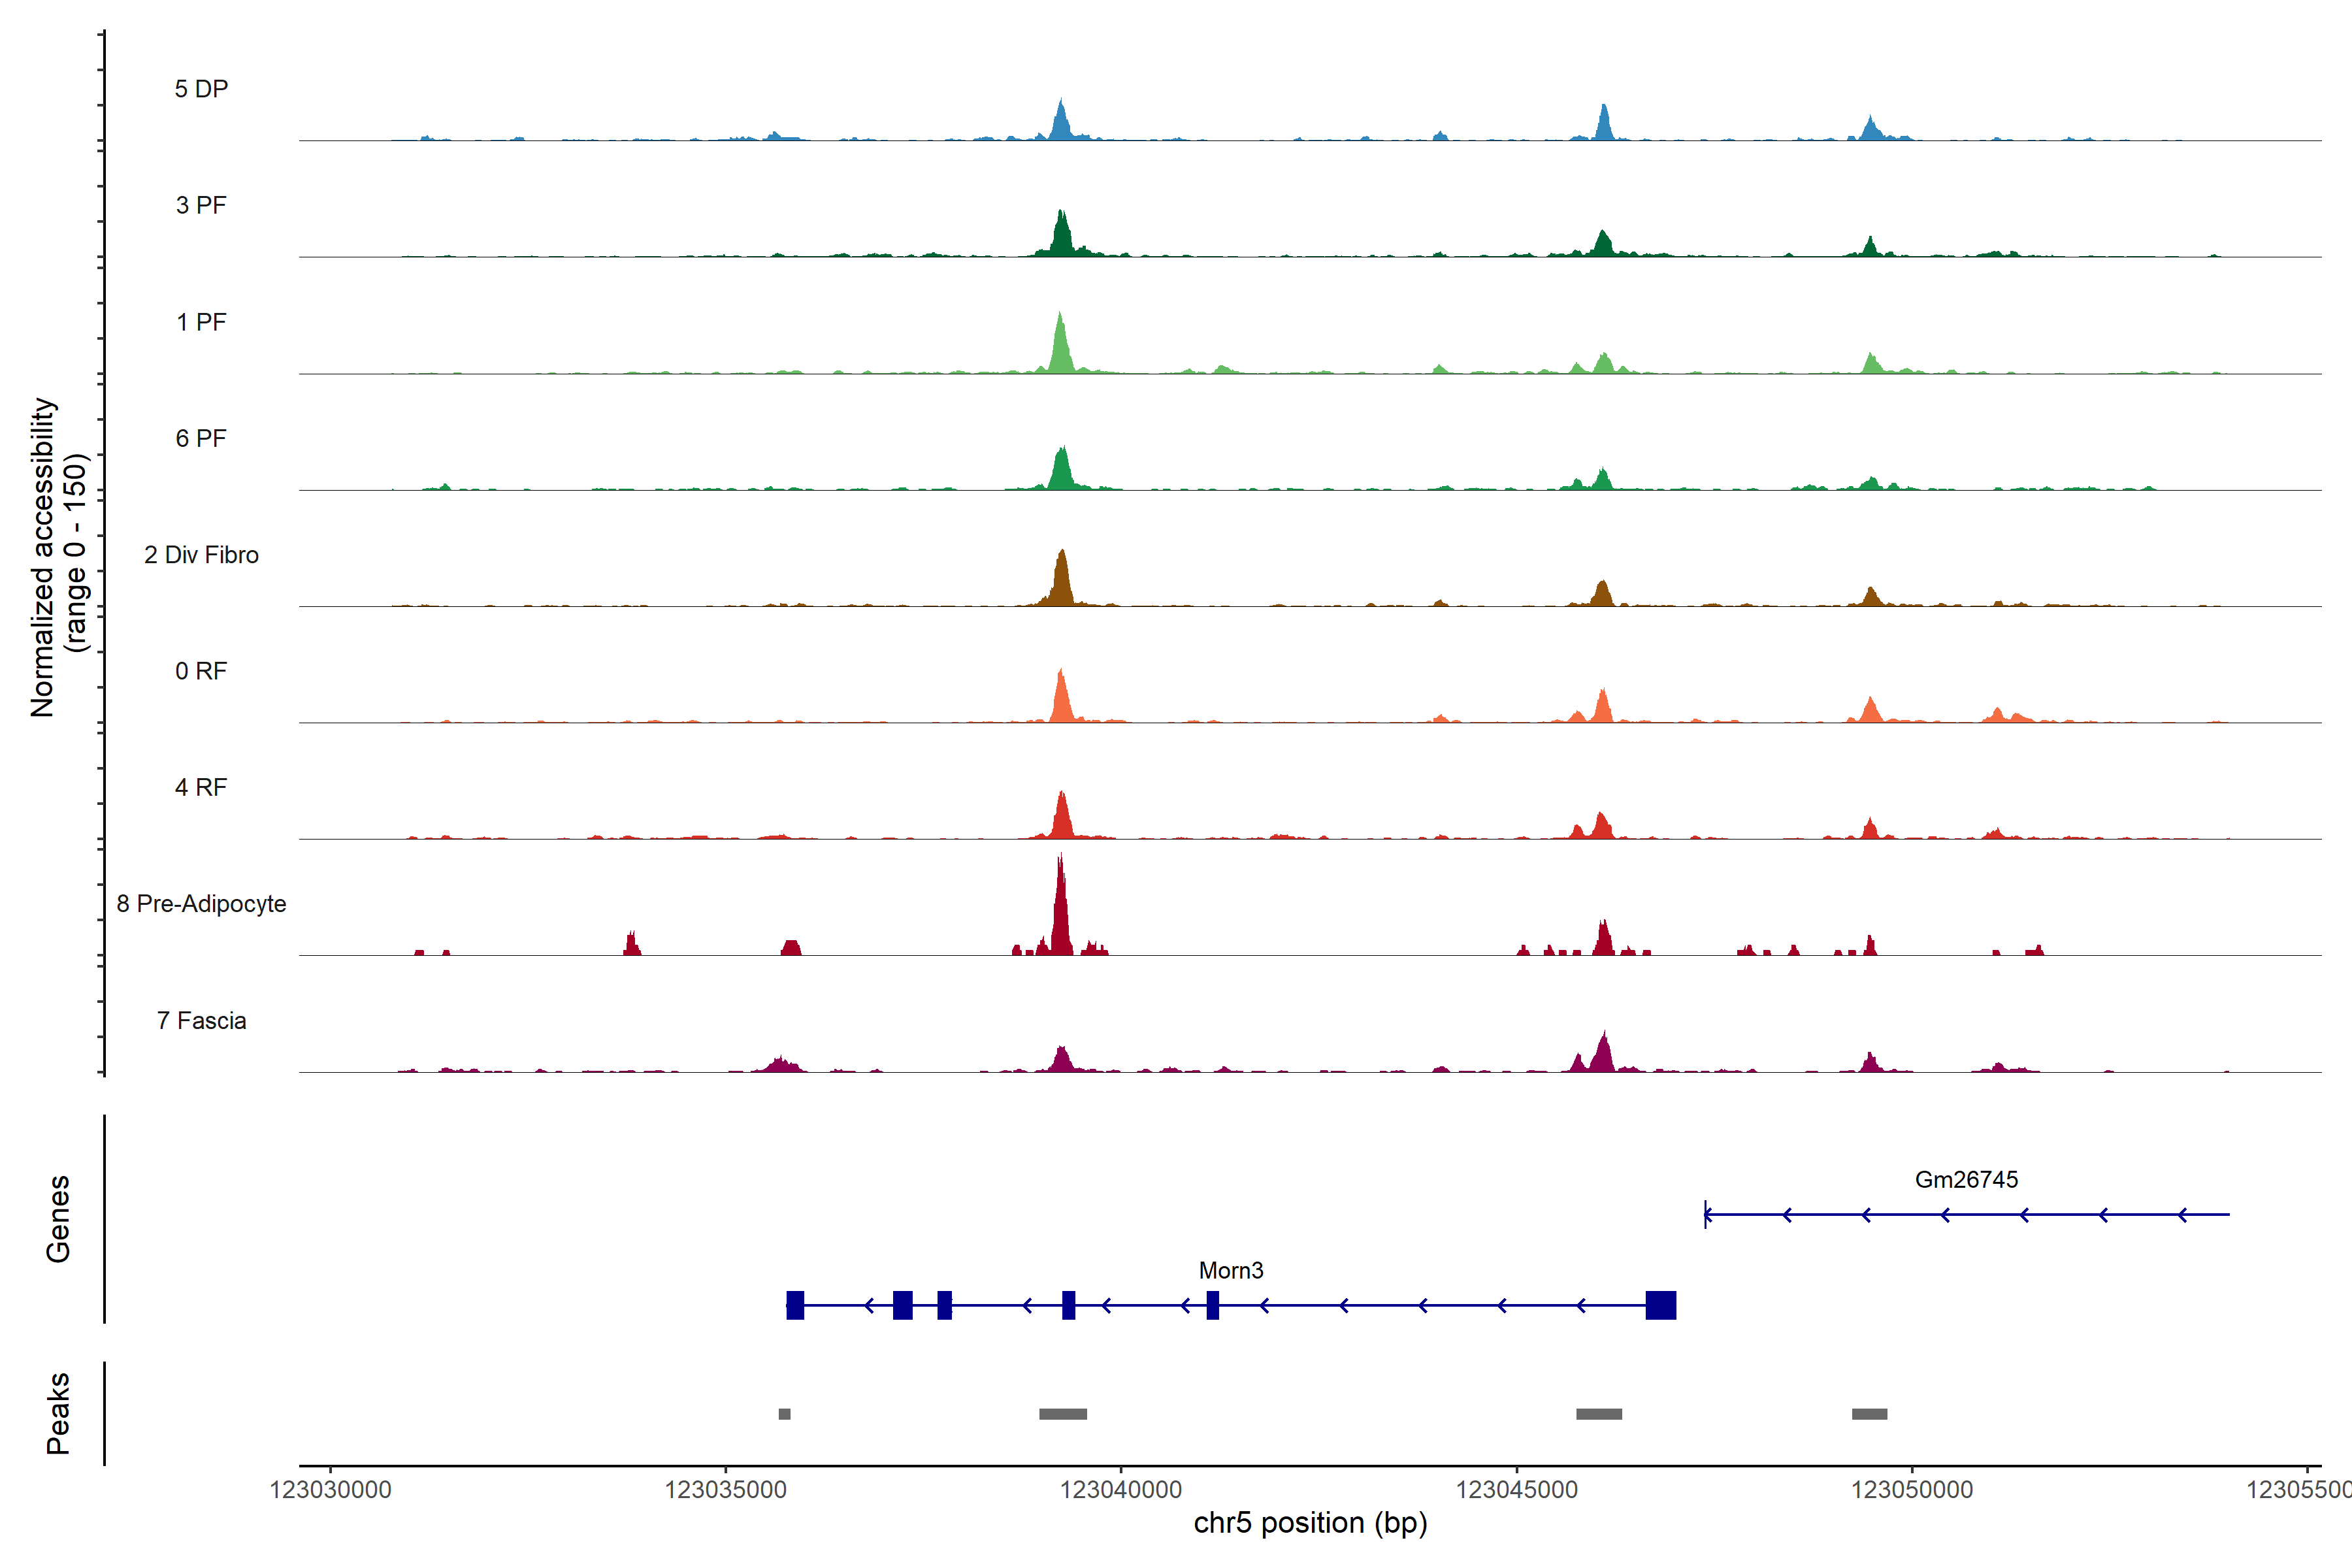Click the Peaks panel label
Screen dimensions: 2352x1568
tap(58, 1412)
